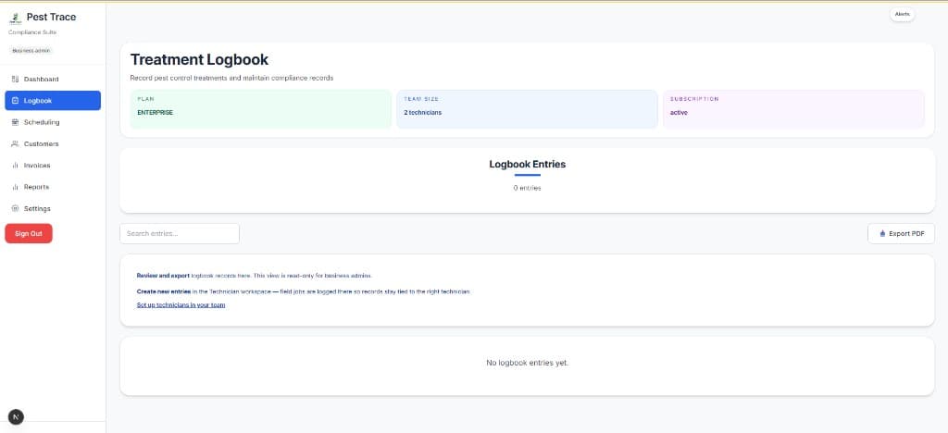Click the Compliance Suite subtitle

pyautogui.click(x=32, y=32)
